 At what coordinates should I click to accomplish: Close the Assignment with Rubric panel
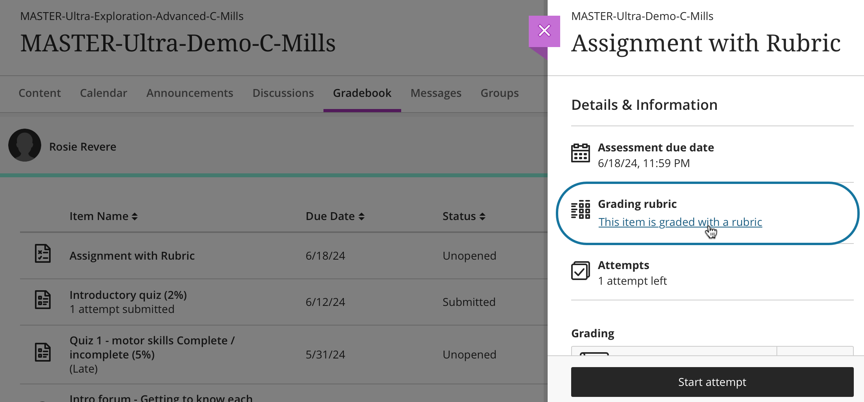[544, 30]
